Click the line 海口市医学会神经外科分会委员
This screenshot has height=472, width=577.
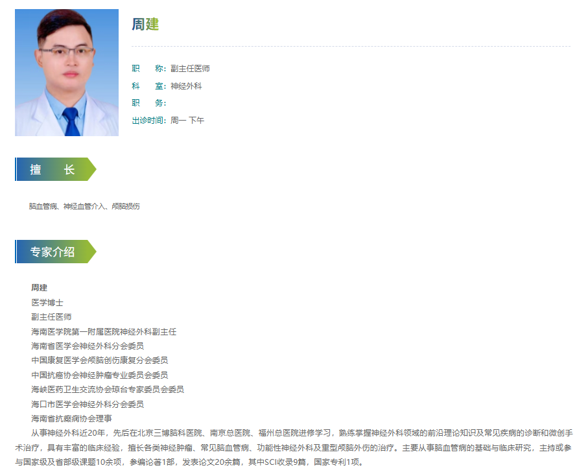point(88,404)
